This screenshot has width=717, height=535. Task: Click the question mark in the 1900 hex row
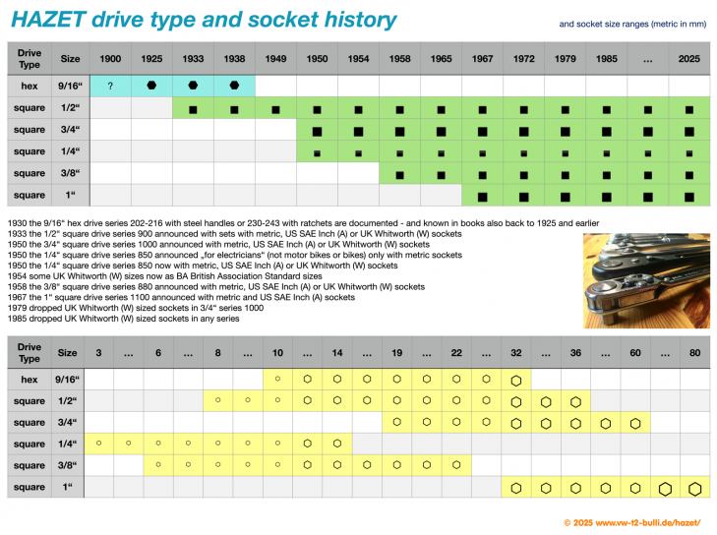110,86
